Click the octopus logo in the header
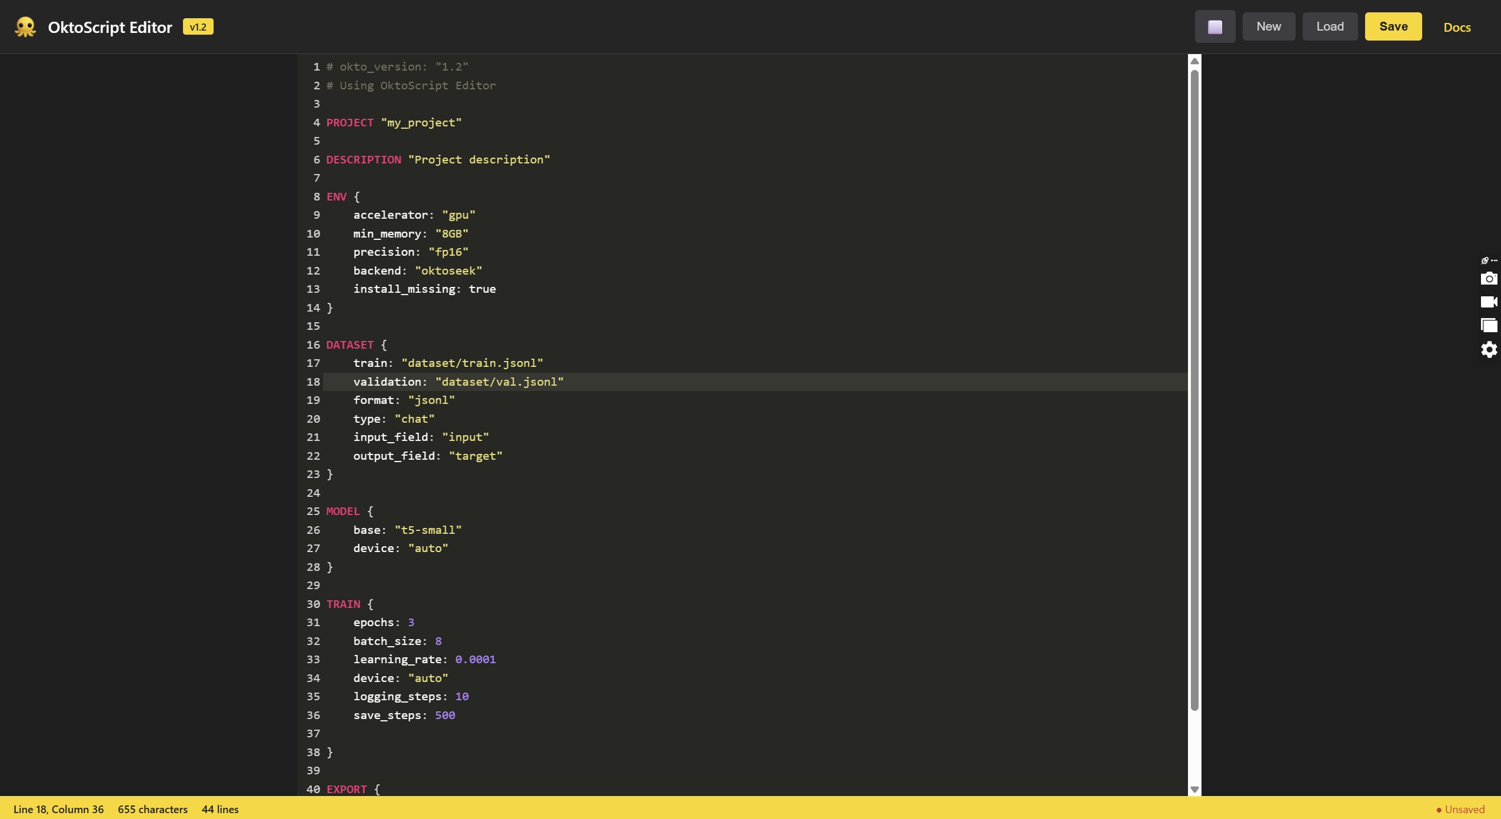Screen dimensions: 1501x819 [x=24, y=26]
